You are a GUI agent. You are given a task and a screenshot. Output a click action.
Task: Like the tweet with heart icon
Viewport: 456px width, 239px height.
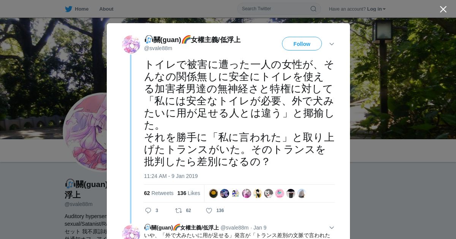209,211
